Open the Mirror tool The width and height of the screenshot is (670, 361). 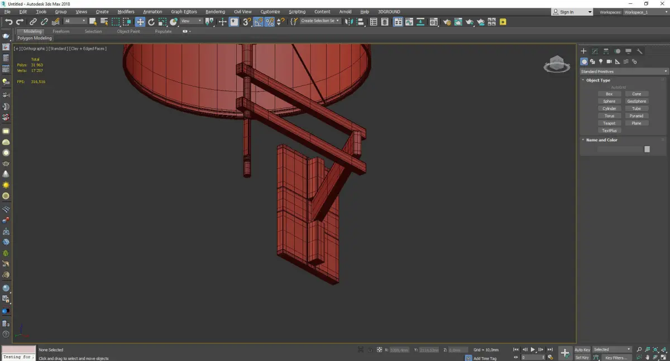[348, 22]
